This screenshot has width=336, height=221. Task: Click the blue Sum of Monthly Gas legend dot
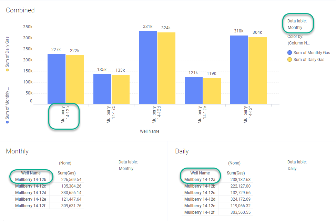[289, 53]
